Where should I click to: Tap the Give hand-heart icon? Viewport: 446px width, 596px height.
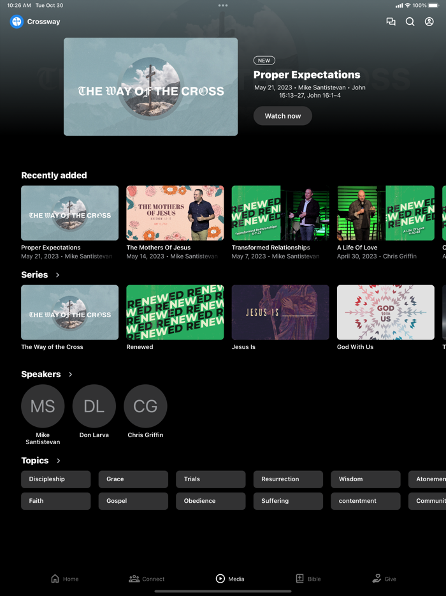click(x=377, y=579)
